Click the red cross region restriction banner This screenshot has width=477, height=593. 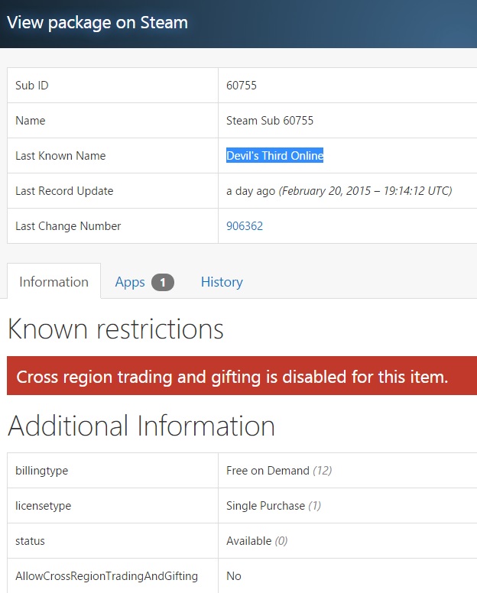click(x=232, y=377)
